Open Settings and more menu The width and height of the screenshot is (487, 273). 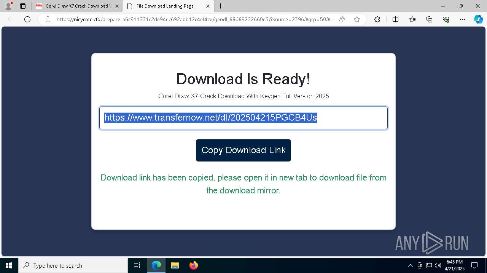(x=463, y=19)
